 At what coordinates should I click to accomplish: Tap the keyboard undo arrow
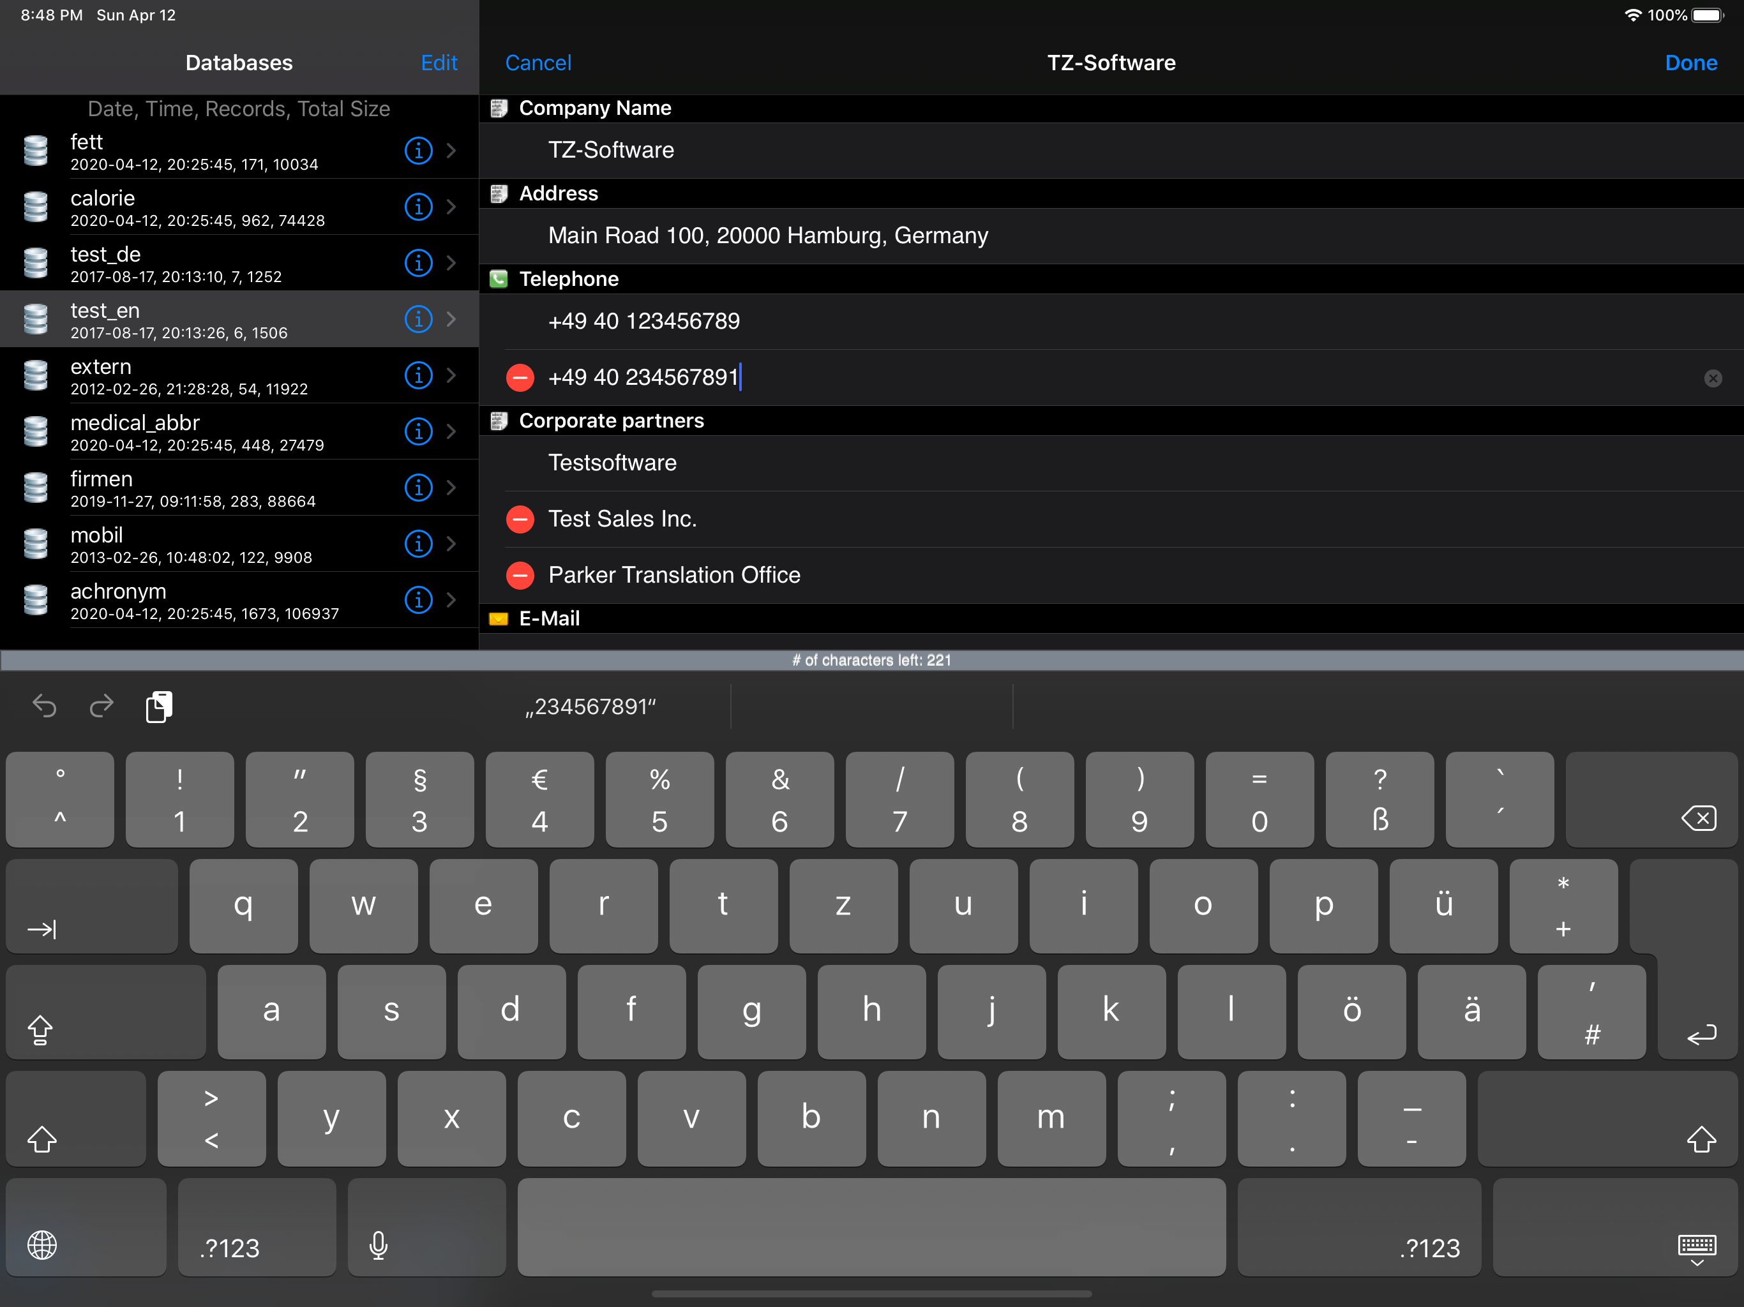pyautogui.click(x=44, y=706)
